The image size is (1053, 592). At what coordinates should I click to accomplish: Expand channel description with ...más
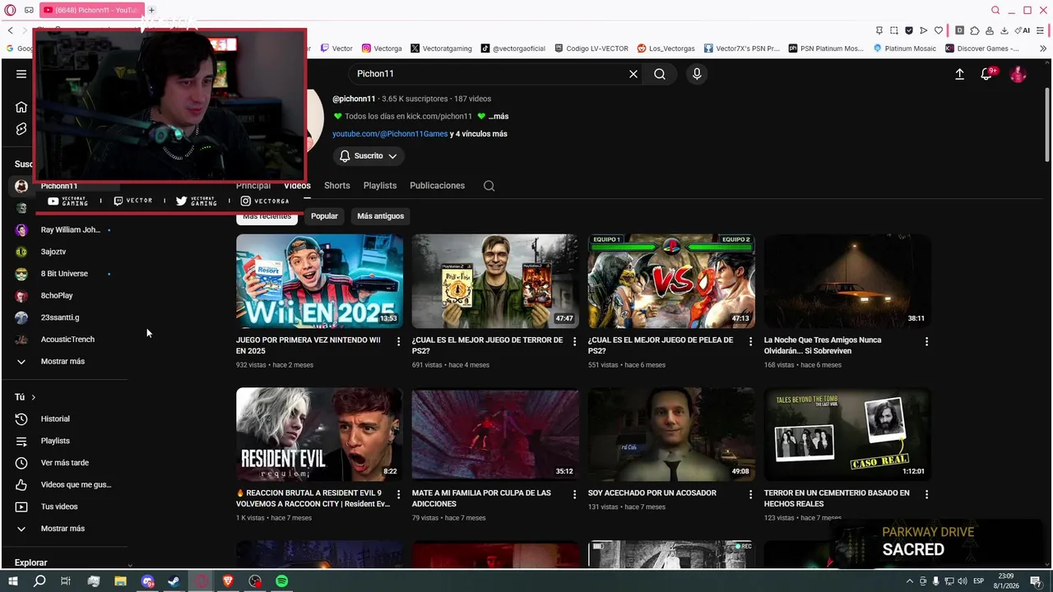click(x=499, y=117)
